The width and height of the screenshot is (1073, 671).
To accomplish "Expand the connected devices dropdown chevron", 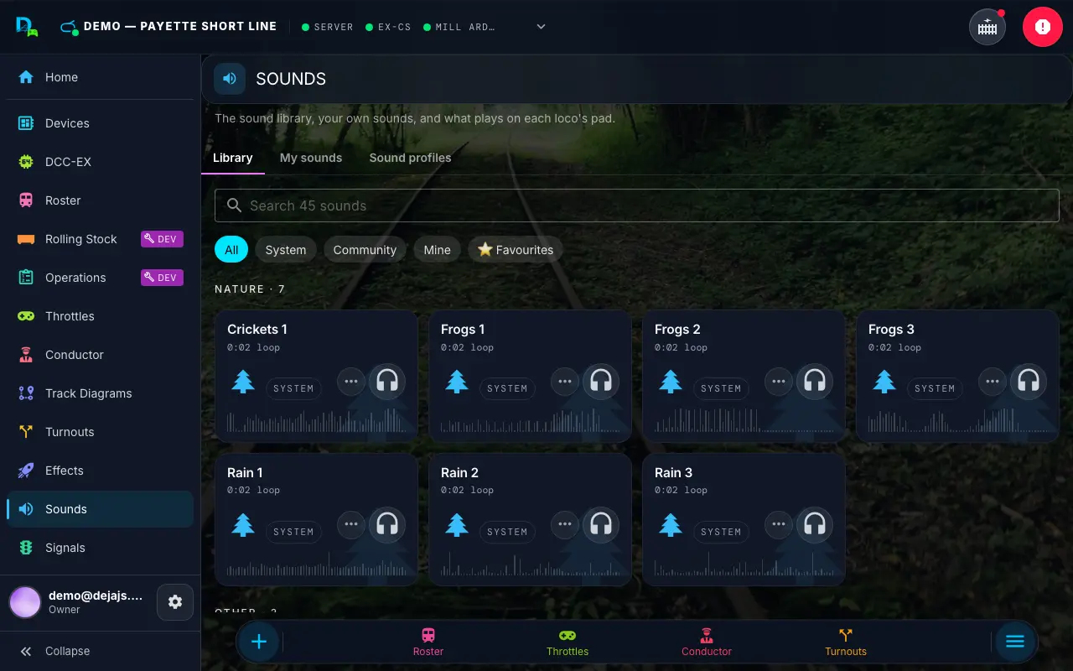I will (x=542, y=27).
